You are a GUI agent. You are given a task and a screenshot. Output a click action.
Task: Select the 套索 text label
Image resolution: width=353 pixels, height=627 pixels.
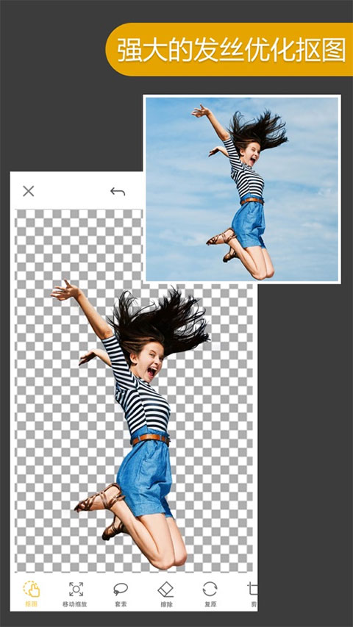pyautogui.click(x=121, y=604)
